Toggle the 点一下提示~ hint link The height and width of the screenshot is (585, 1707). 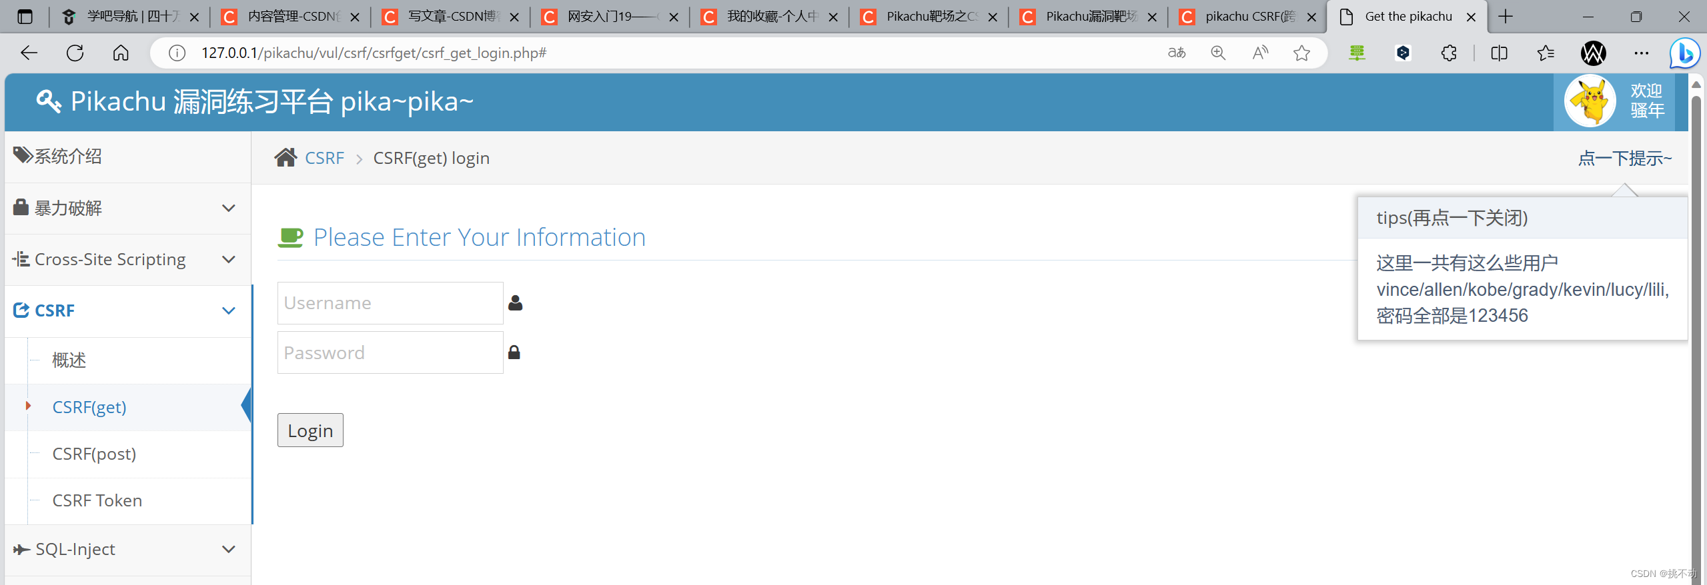[1624, 159]
